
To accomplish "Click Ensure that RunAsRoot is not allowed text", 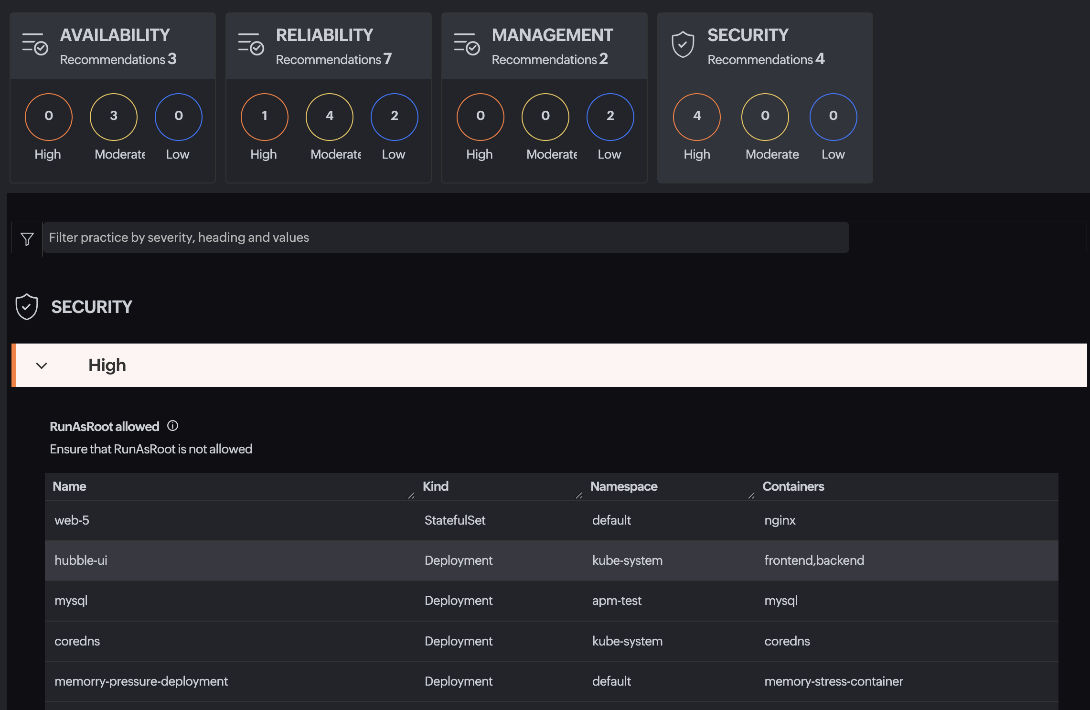I will [151, 449].
